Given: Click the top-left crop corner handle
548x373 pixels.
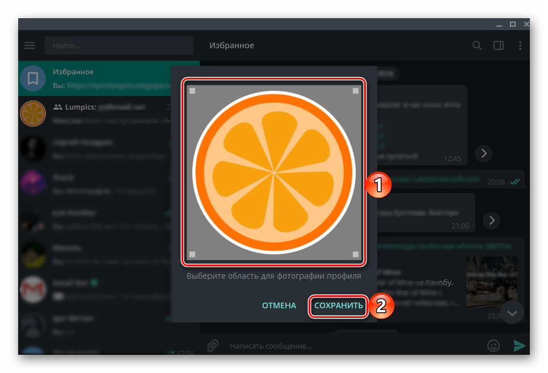Looking at the screenshot, I should pos(192,91).
